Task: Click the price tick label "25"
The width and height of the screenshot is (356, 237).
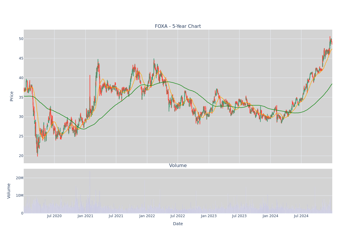Action: 21,136
